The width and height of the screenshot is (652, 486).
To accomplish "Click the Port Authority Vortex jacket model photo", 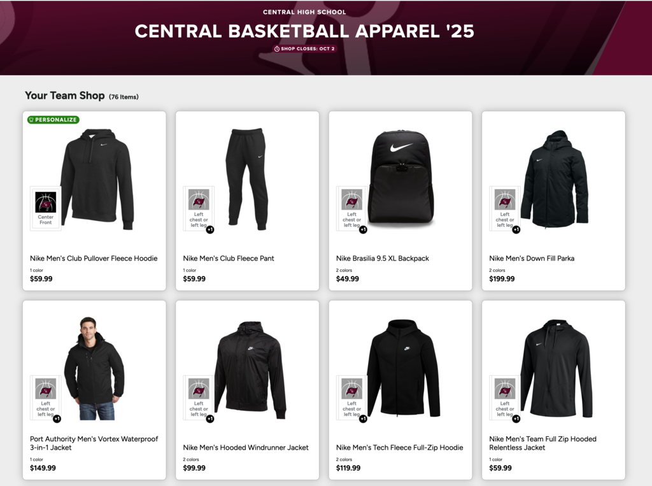I will (x=94, y=368).
